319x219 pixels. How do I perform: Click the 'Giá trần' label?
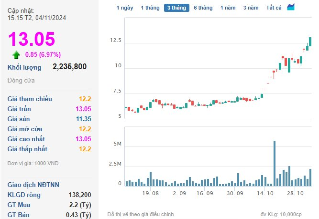19,109
